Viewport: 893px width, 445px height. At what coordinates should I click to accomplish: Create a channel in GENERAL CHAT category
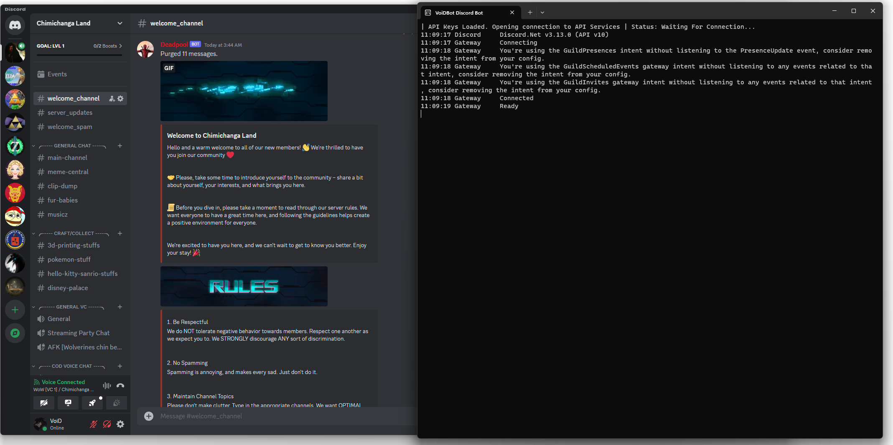(x=120, y=146)
